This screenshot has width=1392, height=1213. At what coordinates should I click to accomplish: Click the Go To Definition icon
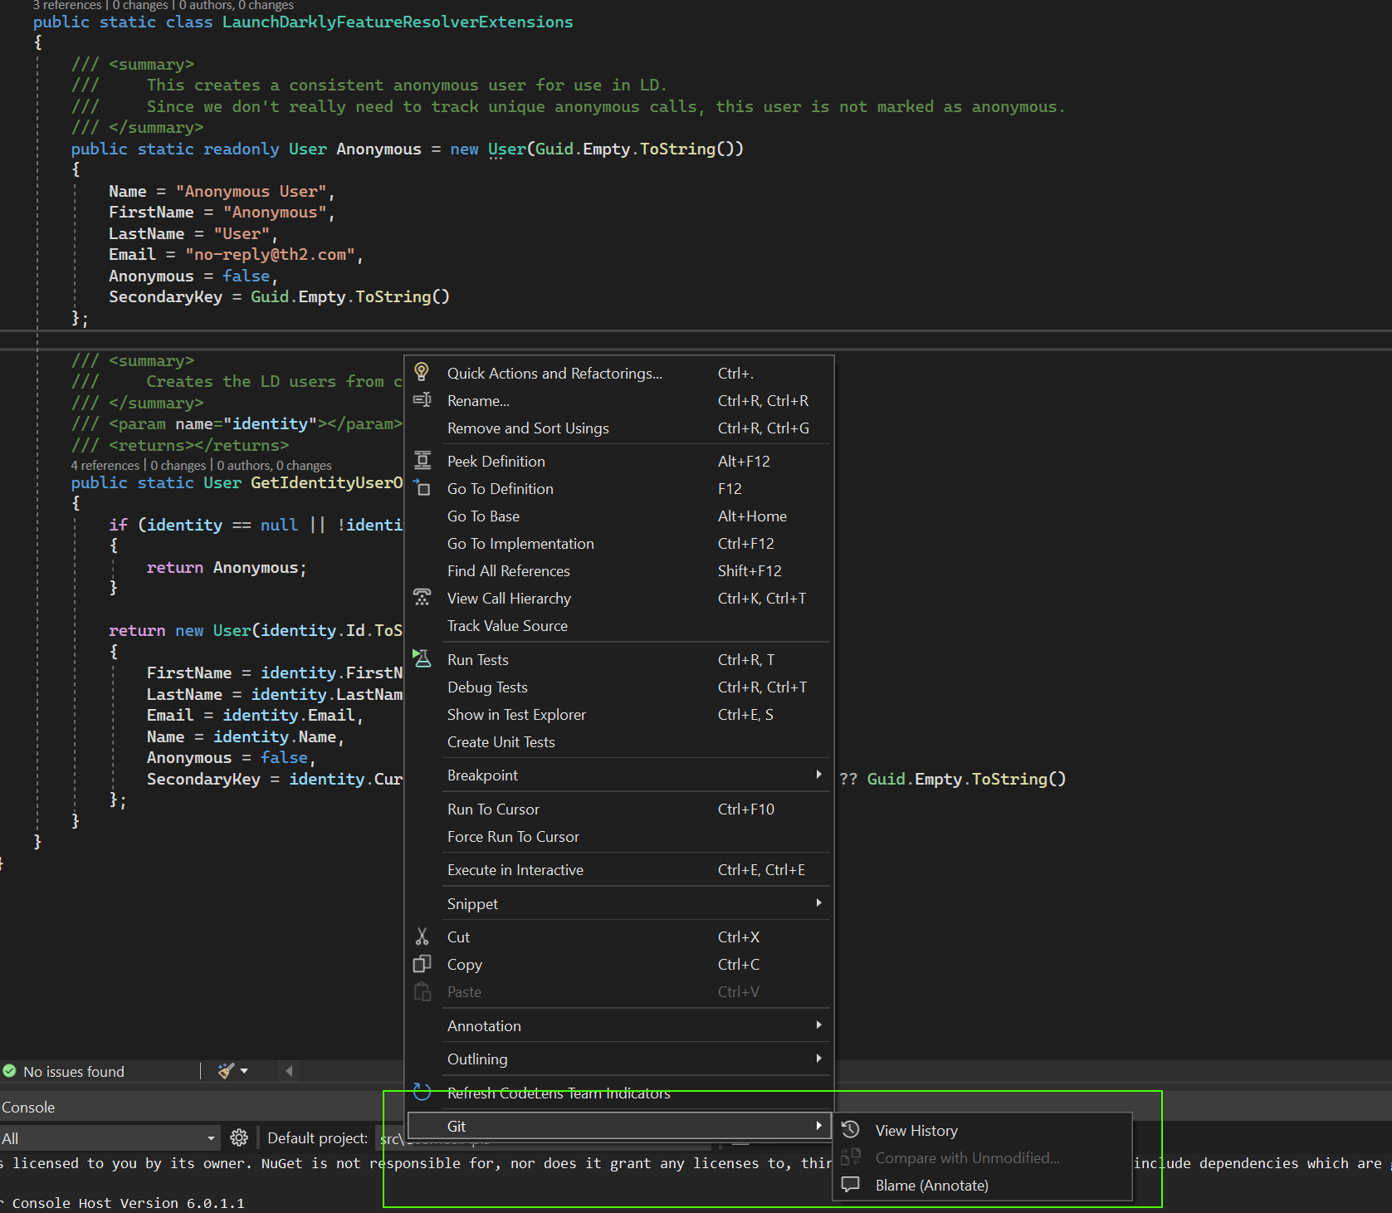(422, 488)
